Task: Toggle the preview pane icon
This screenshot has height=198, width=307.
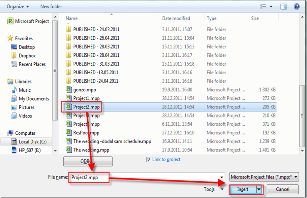Action: coord(283,7)
